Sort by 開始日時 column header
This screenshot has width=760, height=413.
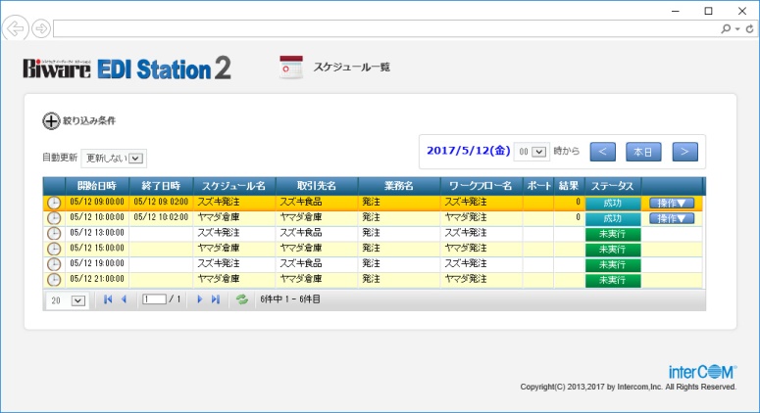[97, 185]
